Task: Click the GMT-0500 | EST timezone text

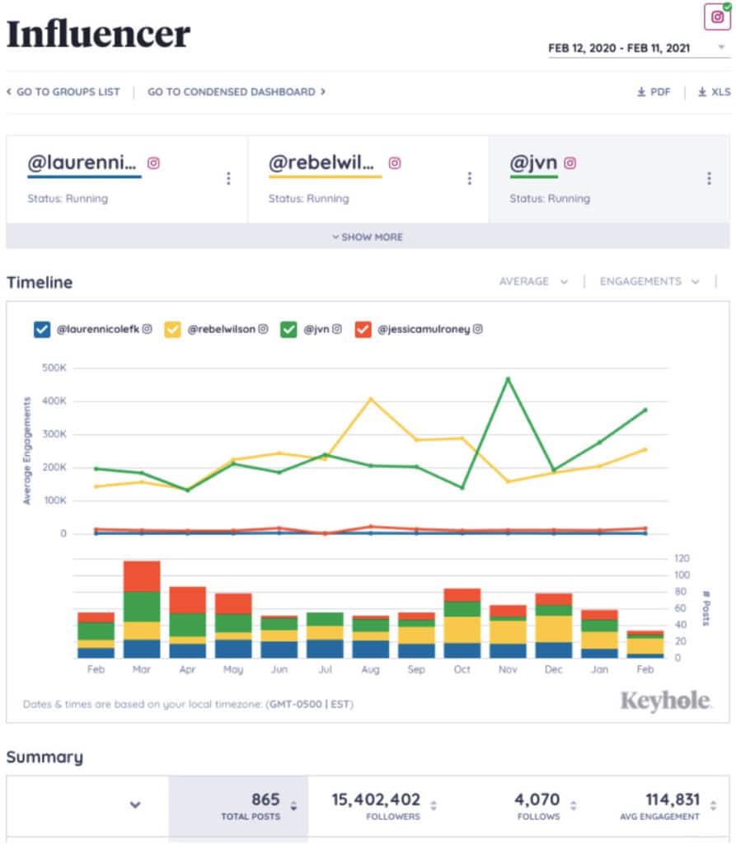Action: [x=310, y=704]
